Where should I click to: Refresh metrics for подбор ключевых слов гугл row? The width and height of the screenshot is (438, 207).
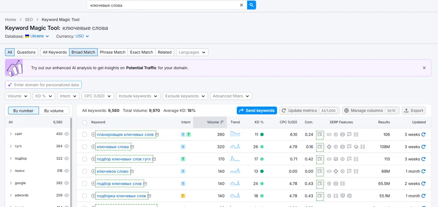[423, 159]
